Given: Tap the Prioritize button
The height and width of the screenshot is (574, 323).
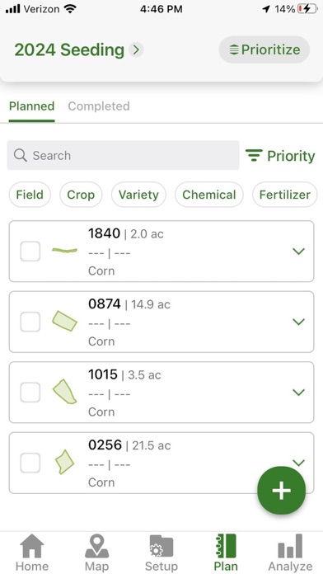Looking at the screenshot, I should tap(264, 49).
